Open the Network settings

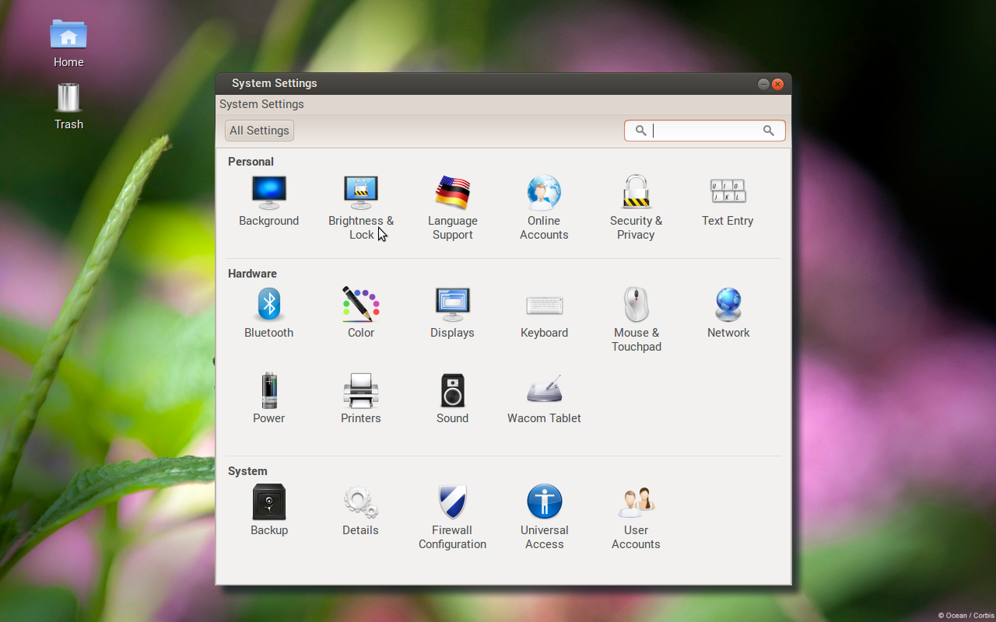pos(728,305)
